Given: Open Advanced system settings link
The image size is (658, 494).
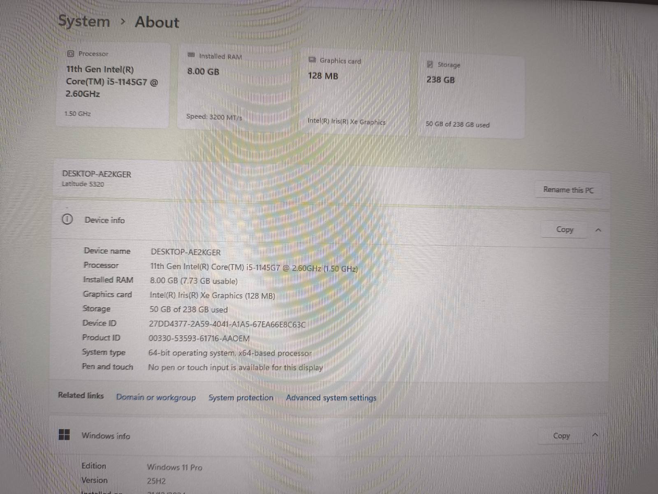Looking at the screenshot, I should point(331,398).
